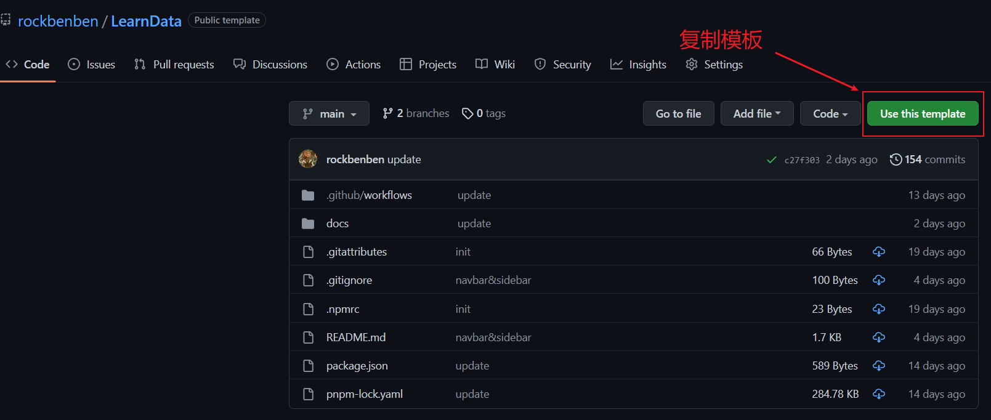
Task: Click the file icon beside package.json
Action: (308, 365)
